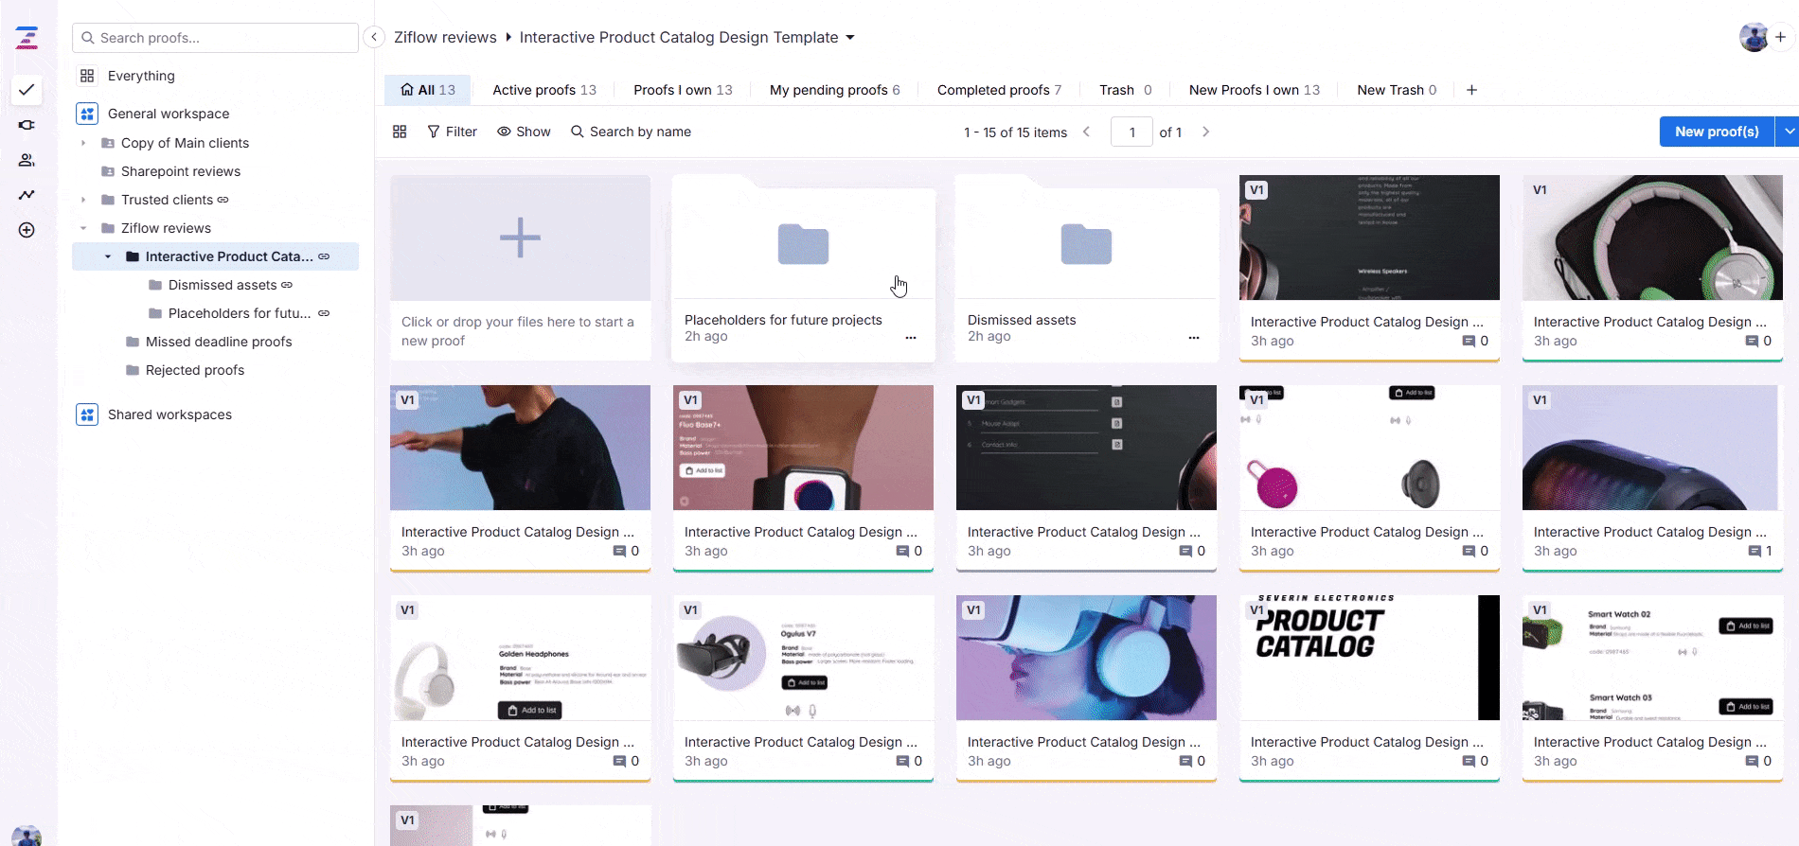Open the Smart Watch 02 proof thumbnail
This screenshot has width=1799, height=846.
pyautogui.click(x=1652, y=658)
